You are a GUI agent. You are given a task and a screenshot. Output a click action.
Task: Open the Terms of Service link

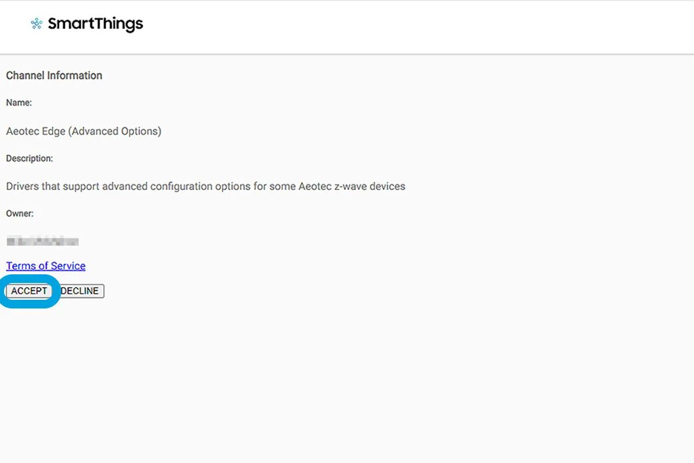click(46, 266)
